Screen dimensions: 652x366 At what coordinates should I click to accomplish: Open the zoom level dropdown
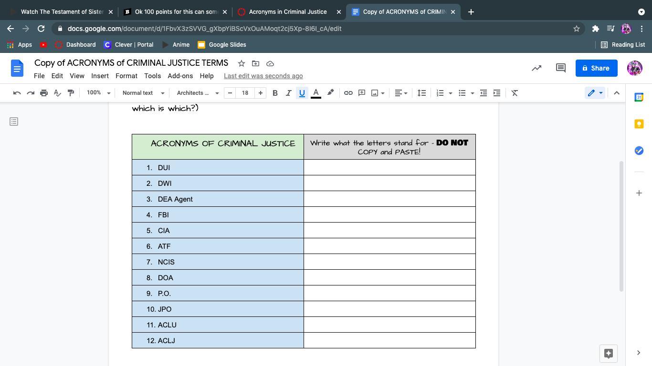pyautogui.click(x=98, y=93)
